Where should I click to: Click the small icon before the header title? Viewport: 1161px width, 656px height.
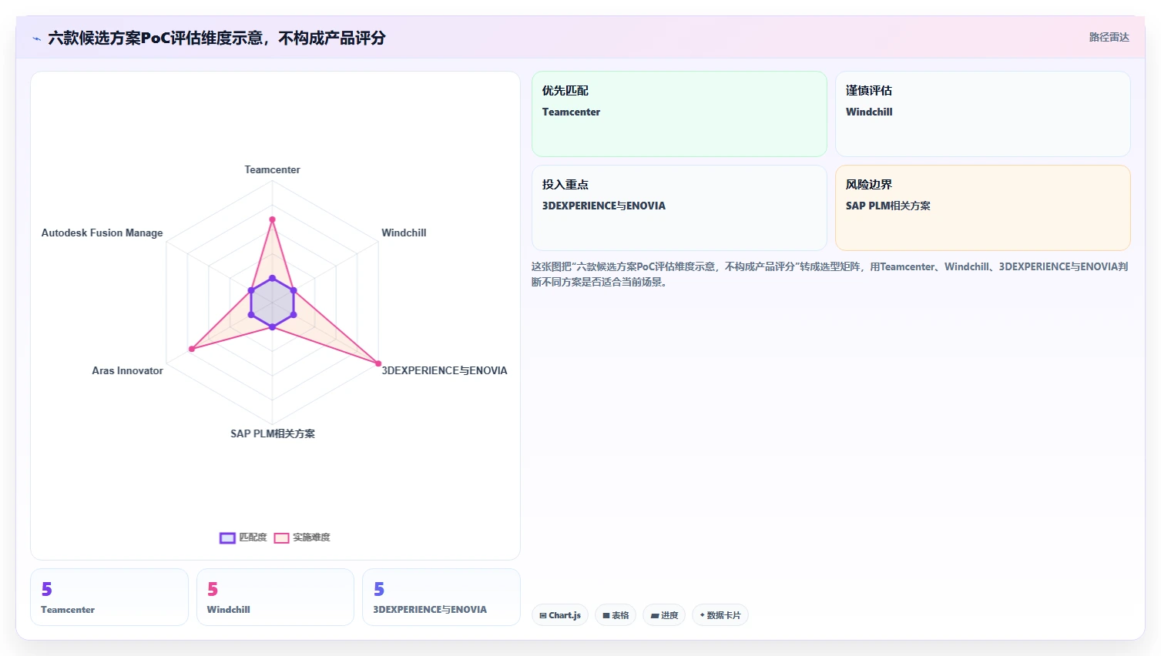[36, 38]
